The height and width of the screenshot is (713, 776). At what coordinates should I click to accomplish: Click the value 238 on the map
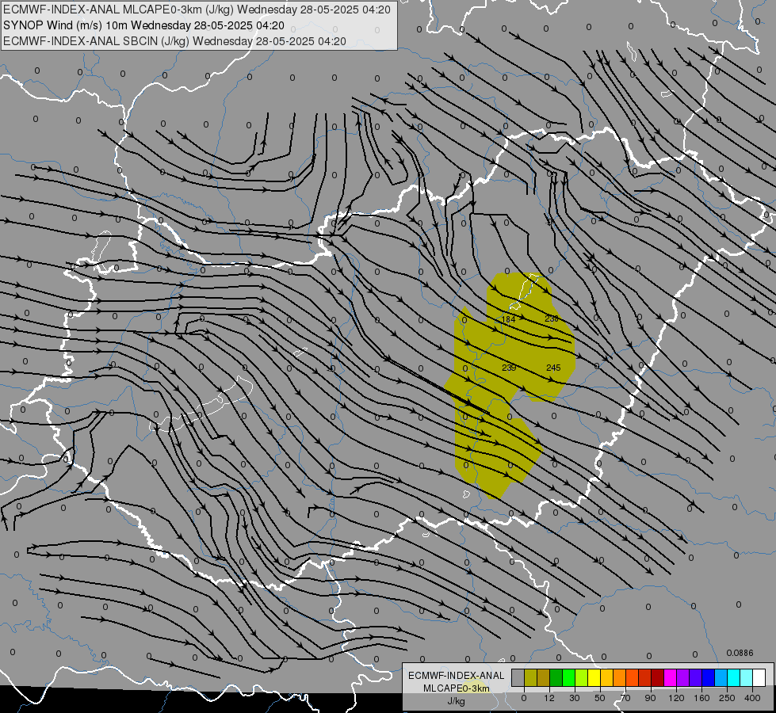(552, 318)
